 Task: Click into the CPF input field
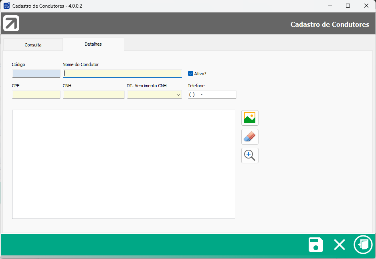point(36,95)
